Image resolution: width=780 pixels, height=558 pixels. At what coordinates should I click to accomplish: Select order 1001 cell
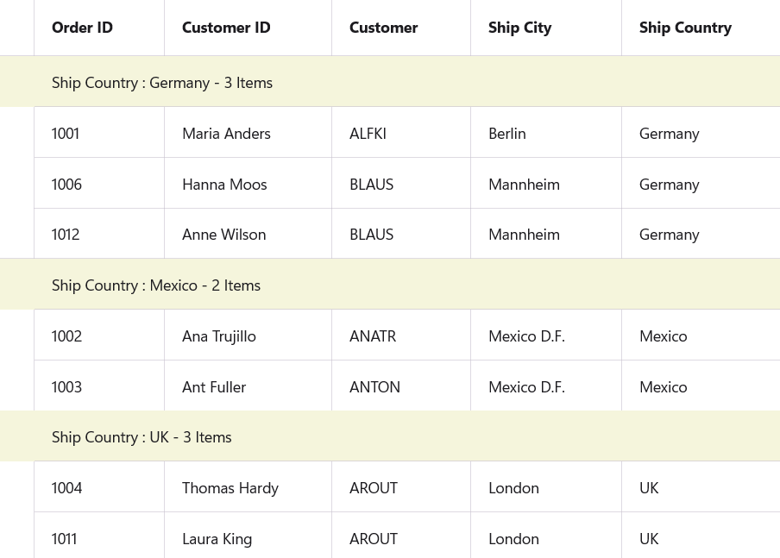(66, 133)
